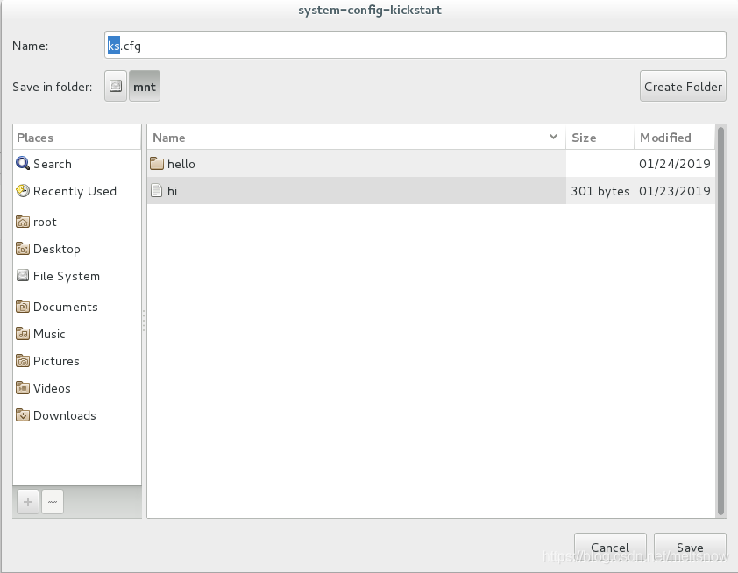Image resolution: width=738 pixels, height=573 pixels.
Task: Click the hi document file icon
Action: click(x=157, y=190)
